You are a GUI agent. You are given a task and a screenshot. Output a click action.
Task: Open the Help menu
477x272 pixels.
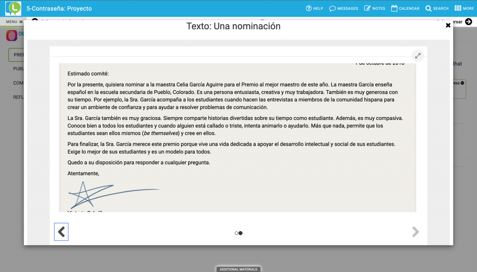coord(314,8)
